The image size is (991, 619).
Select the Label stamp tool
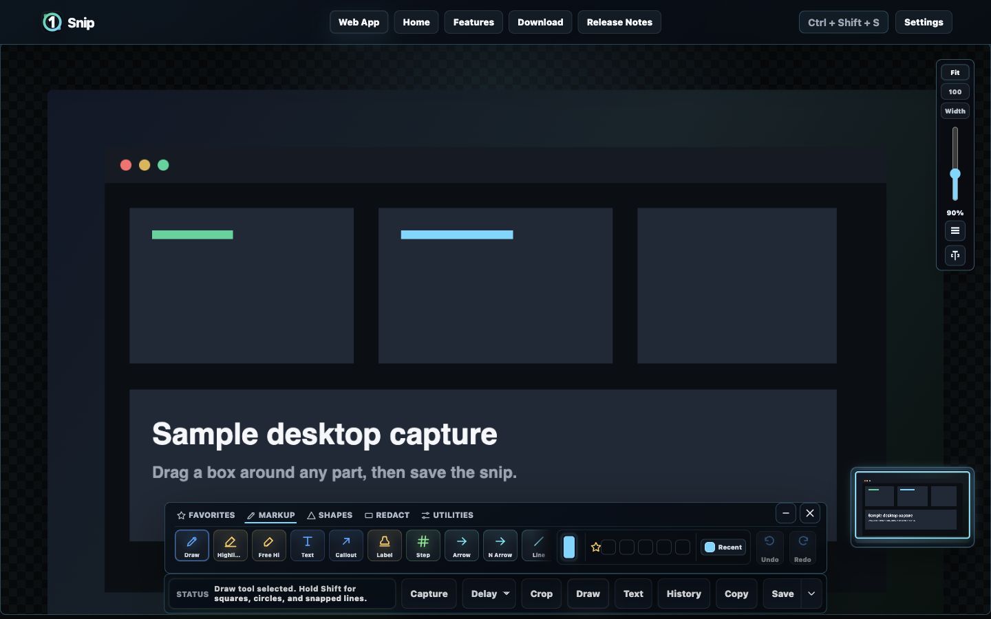coord(385,545)
